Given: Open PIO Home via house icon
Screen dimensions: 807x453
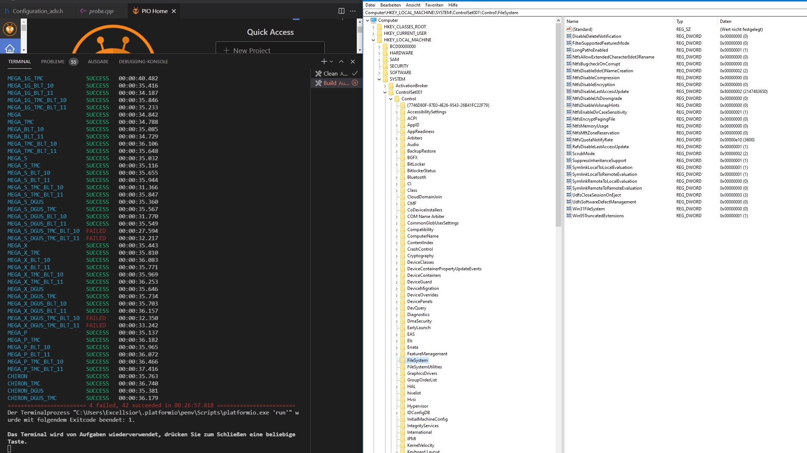Looking at the screenshot, I should pyautogui.click(x=10, y=48).
